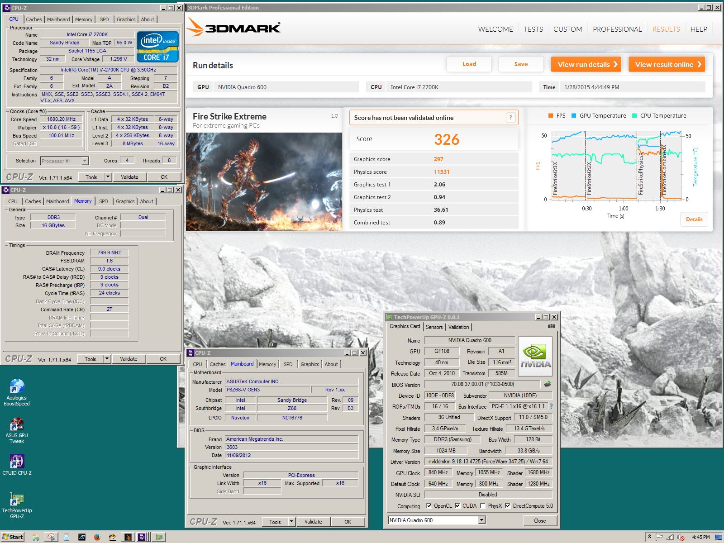Show hidden tray icons
The width and height of the screenshot is (724, 543).
649,537
